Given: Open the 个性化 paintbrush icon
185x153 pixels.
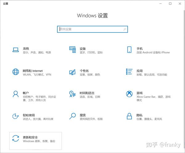Looking at the screenshot, I should pyautogui.click(x=72, y=72).
